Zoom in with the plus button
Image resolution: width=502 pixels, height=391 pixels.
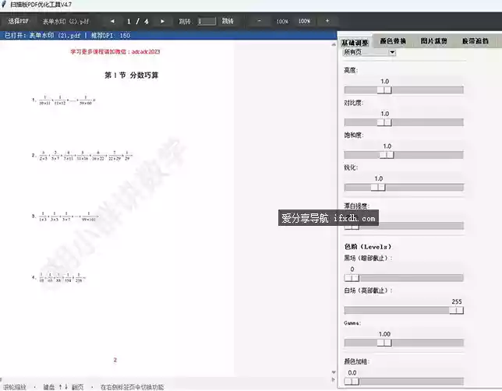click(x=327, y=21)
